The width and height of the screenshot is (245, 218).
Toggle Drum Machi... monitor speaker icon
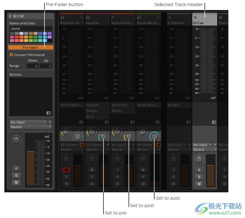(159, 145)
